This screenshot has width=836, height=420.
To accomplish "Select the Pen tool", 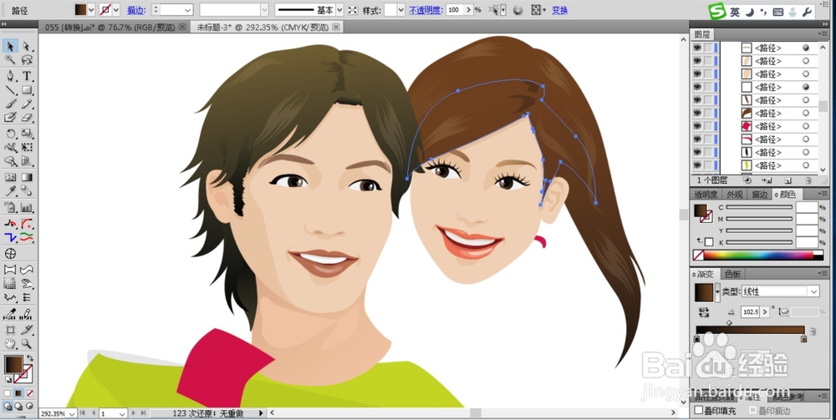I will click(x=10, y=76).
